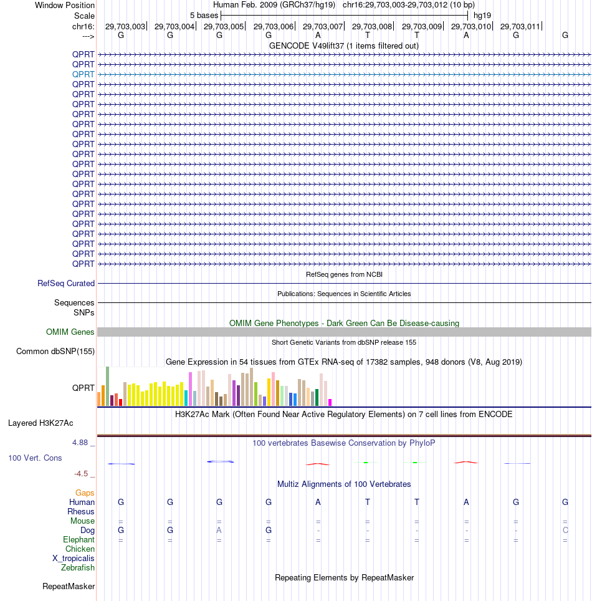Click the 'RefSeq genes from NCBI' title
Viewport: 592px width, 601px height.
click(x=344, y=274)
